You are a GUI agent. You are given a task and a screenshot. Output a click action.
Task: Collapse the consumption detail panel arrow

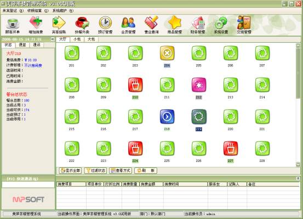point(298,178)
